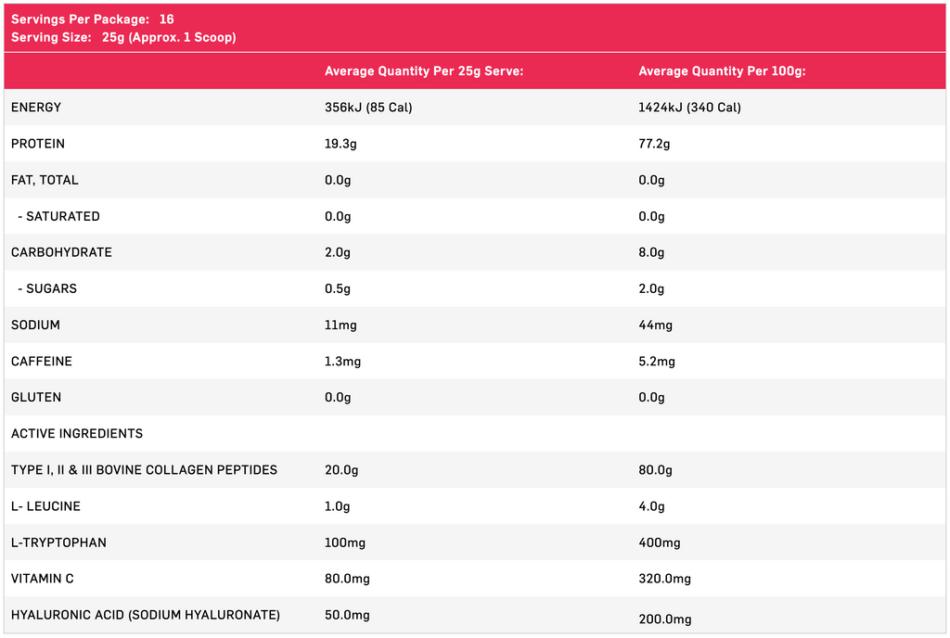This screenshot has width=950, height=638.
Task: Click the SODIUM 11mg per serve value
Action: 340,325
